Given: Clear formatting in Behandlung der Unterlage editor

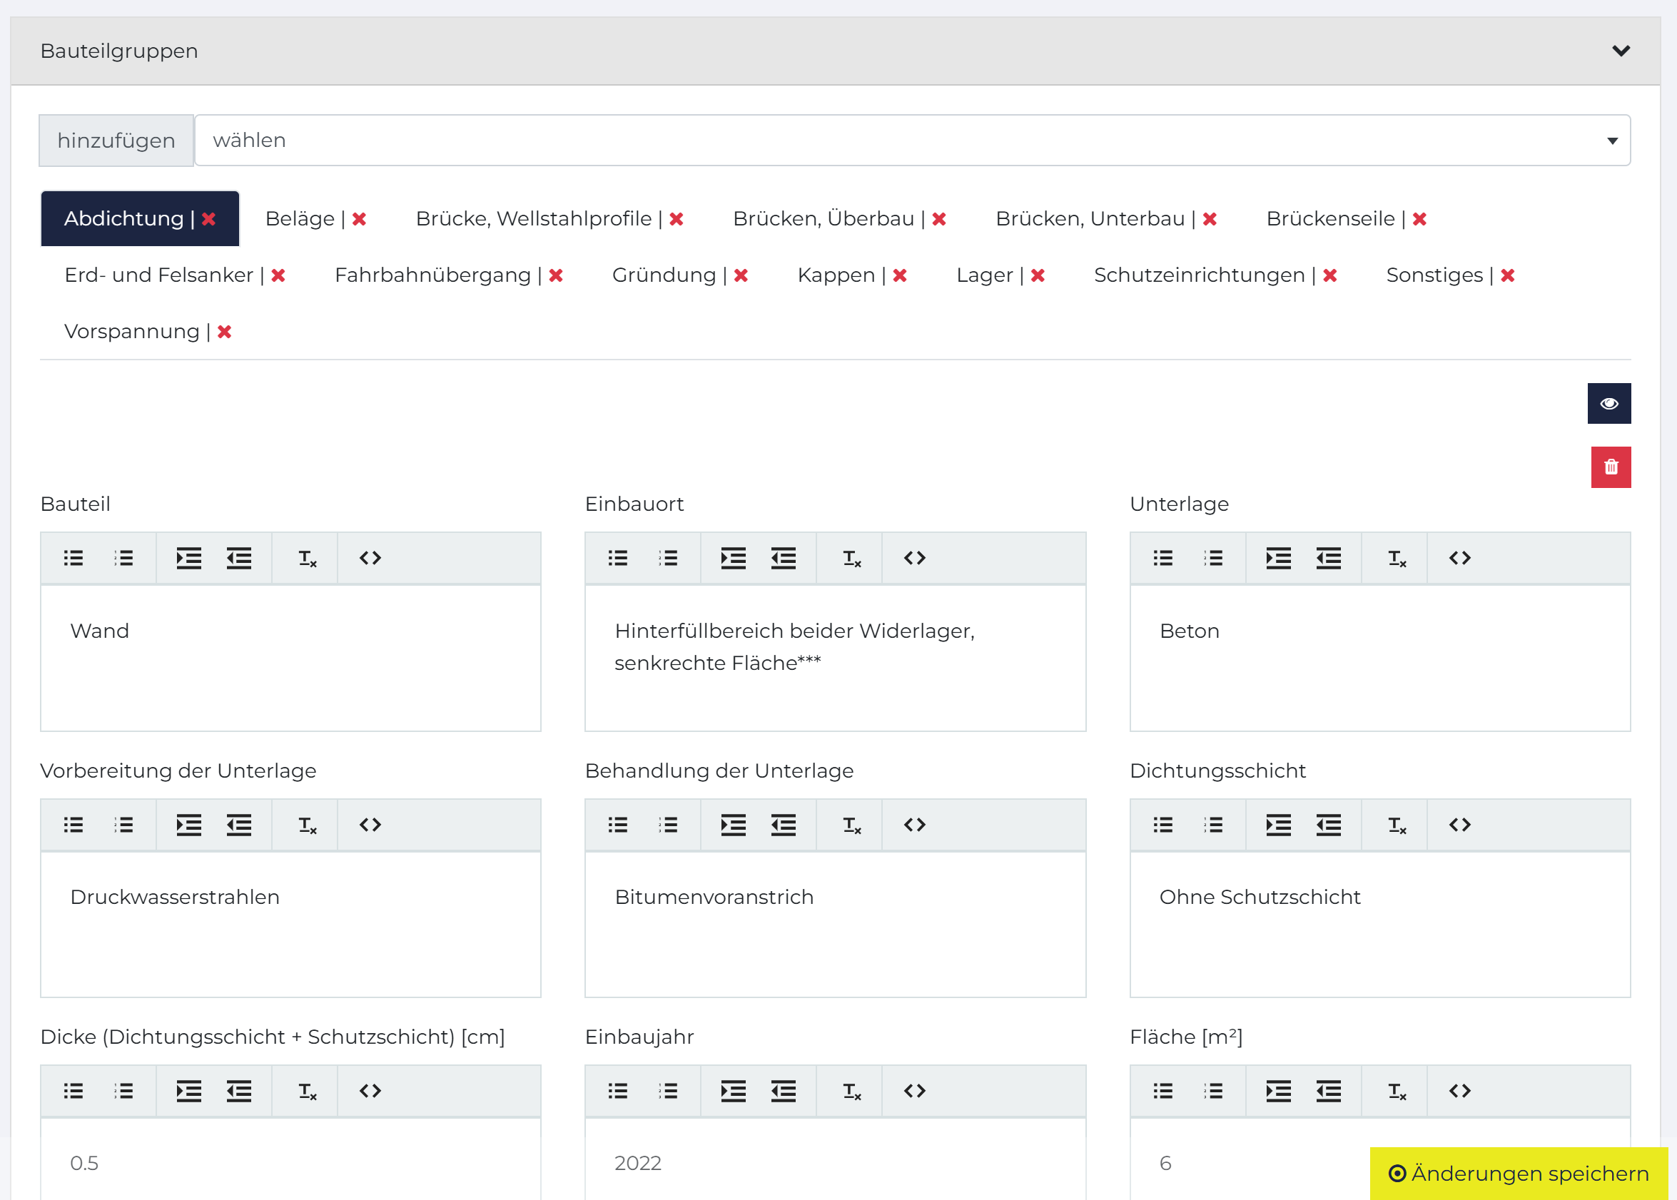Looking at the screenshot, I should [x=852, y=825].
